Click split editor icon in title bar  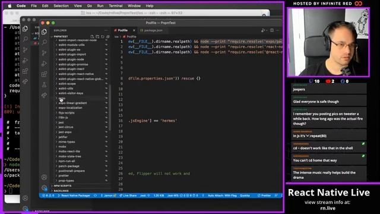272,30
